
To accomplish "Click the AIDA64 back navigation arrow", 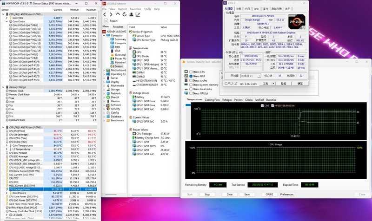I will [x=105, y=15].
